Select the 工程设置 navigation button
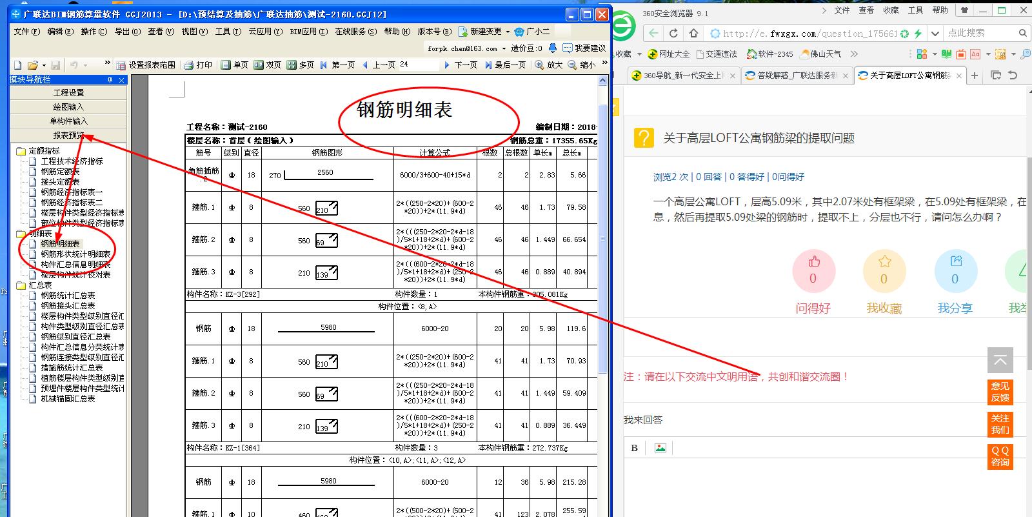The image size is (1032, 517). 68,92
